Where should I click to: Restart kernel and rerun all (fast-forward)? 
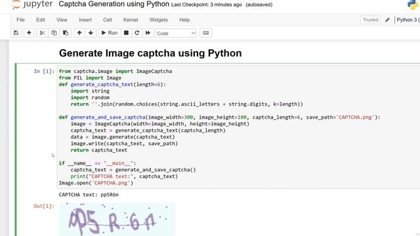click(148, 33)
